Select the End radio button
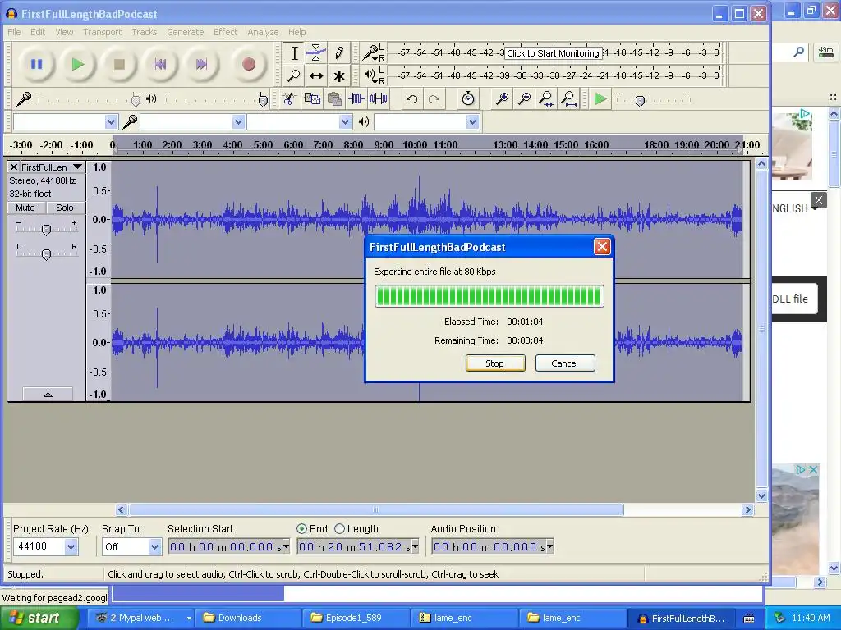Viewport: 841px width, 630px height. [x=301, y=529]
